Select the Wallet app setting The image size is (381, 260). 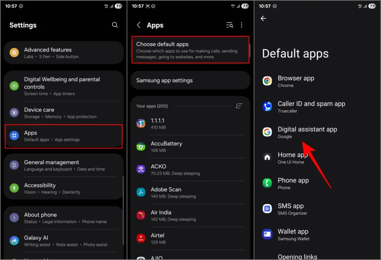coord(317,234)
